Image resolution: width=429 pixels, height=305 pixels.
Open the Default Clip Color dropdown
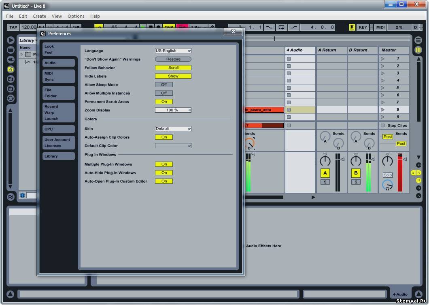173,146
